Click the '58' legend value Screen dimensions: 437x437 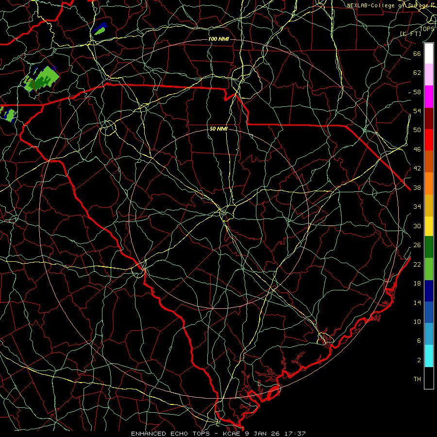click(417, 92)
